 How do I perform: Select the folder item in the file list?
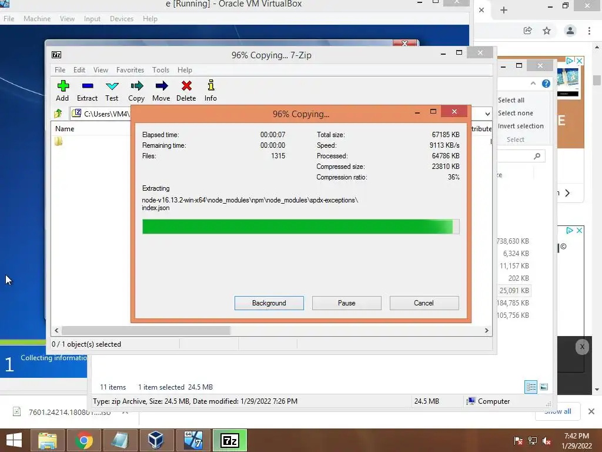[58, 141]
